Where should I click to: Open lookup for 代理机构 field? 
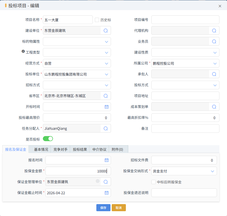(x=214, y=31)
